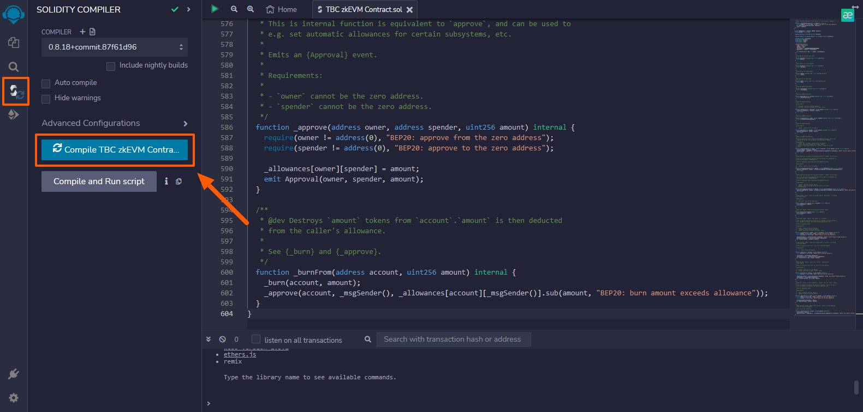The image size is (863, 412).
Task: Open the ethers.js link in terminal
Action: pyautogui.click(x=240, y=354)
